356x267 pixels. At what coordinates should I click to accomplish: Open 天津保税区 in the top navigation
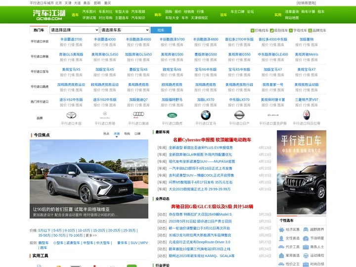pos(199,18)
